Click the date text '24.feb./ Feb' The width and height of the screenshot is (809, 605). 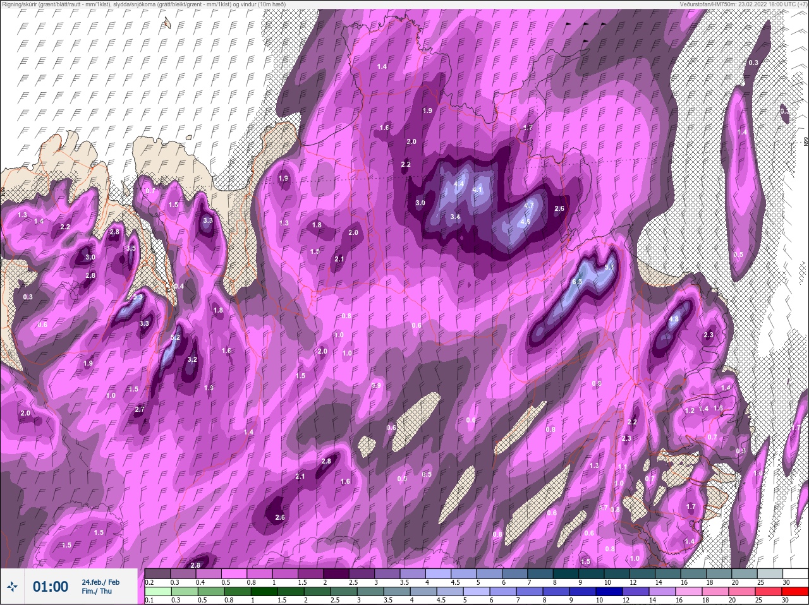click(x=100, y=582)
